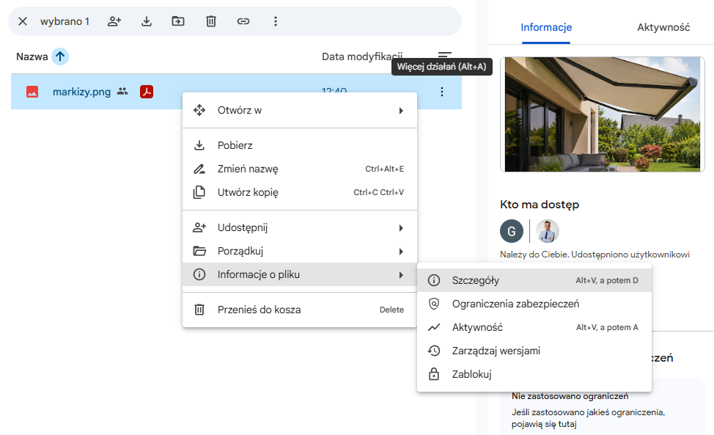Image resolution: width=714 pixels, height=435 pixels.
Task: Click the 'Kto ma dostęp' heading
Action: click(x=540, y=205)
